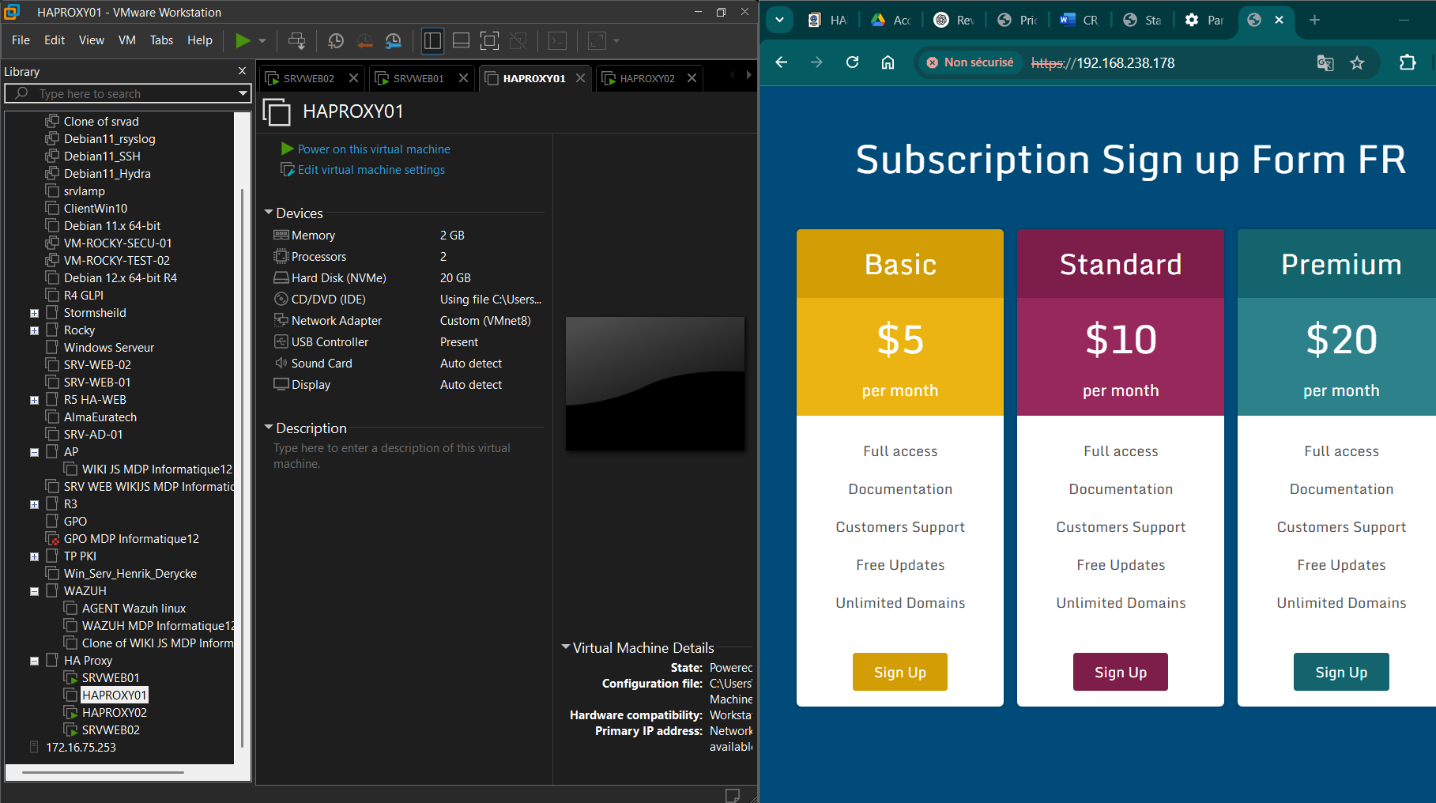The image size is (1436, 803).
Task: Click the browser address bar URL
Action: coord(1102,63)
